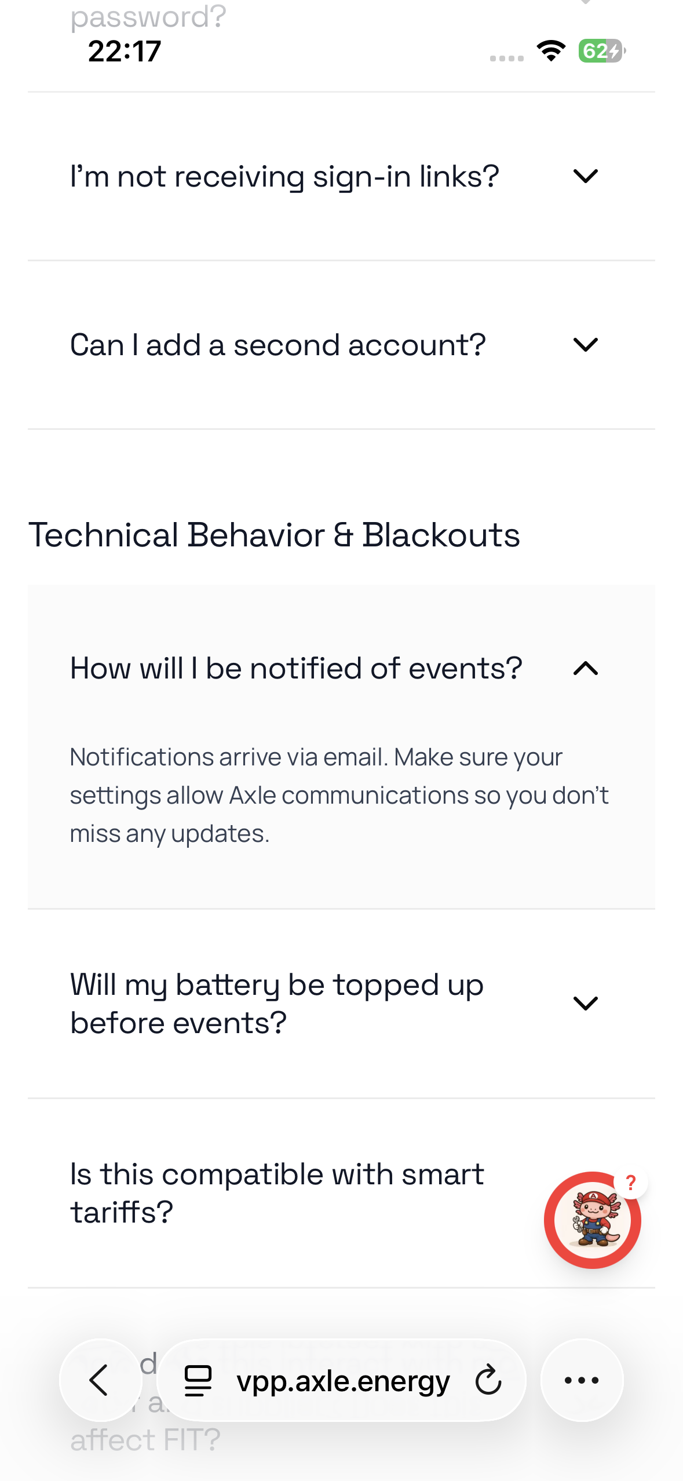Collapse "How will I be notified of events?"
Image resolution: width=683 pixels, height=1481 pixels.
point(341,669)
